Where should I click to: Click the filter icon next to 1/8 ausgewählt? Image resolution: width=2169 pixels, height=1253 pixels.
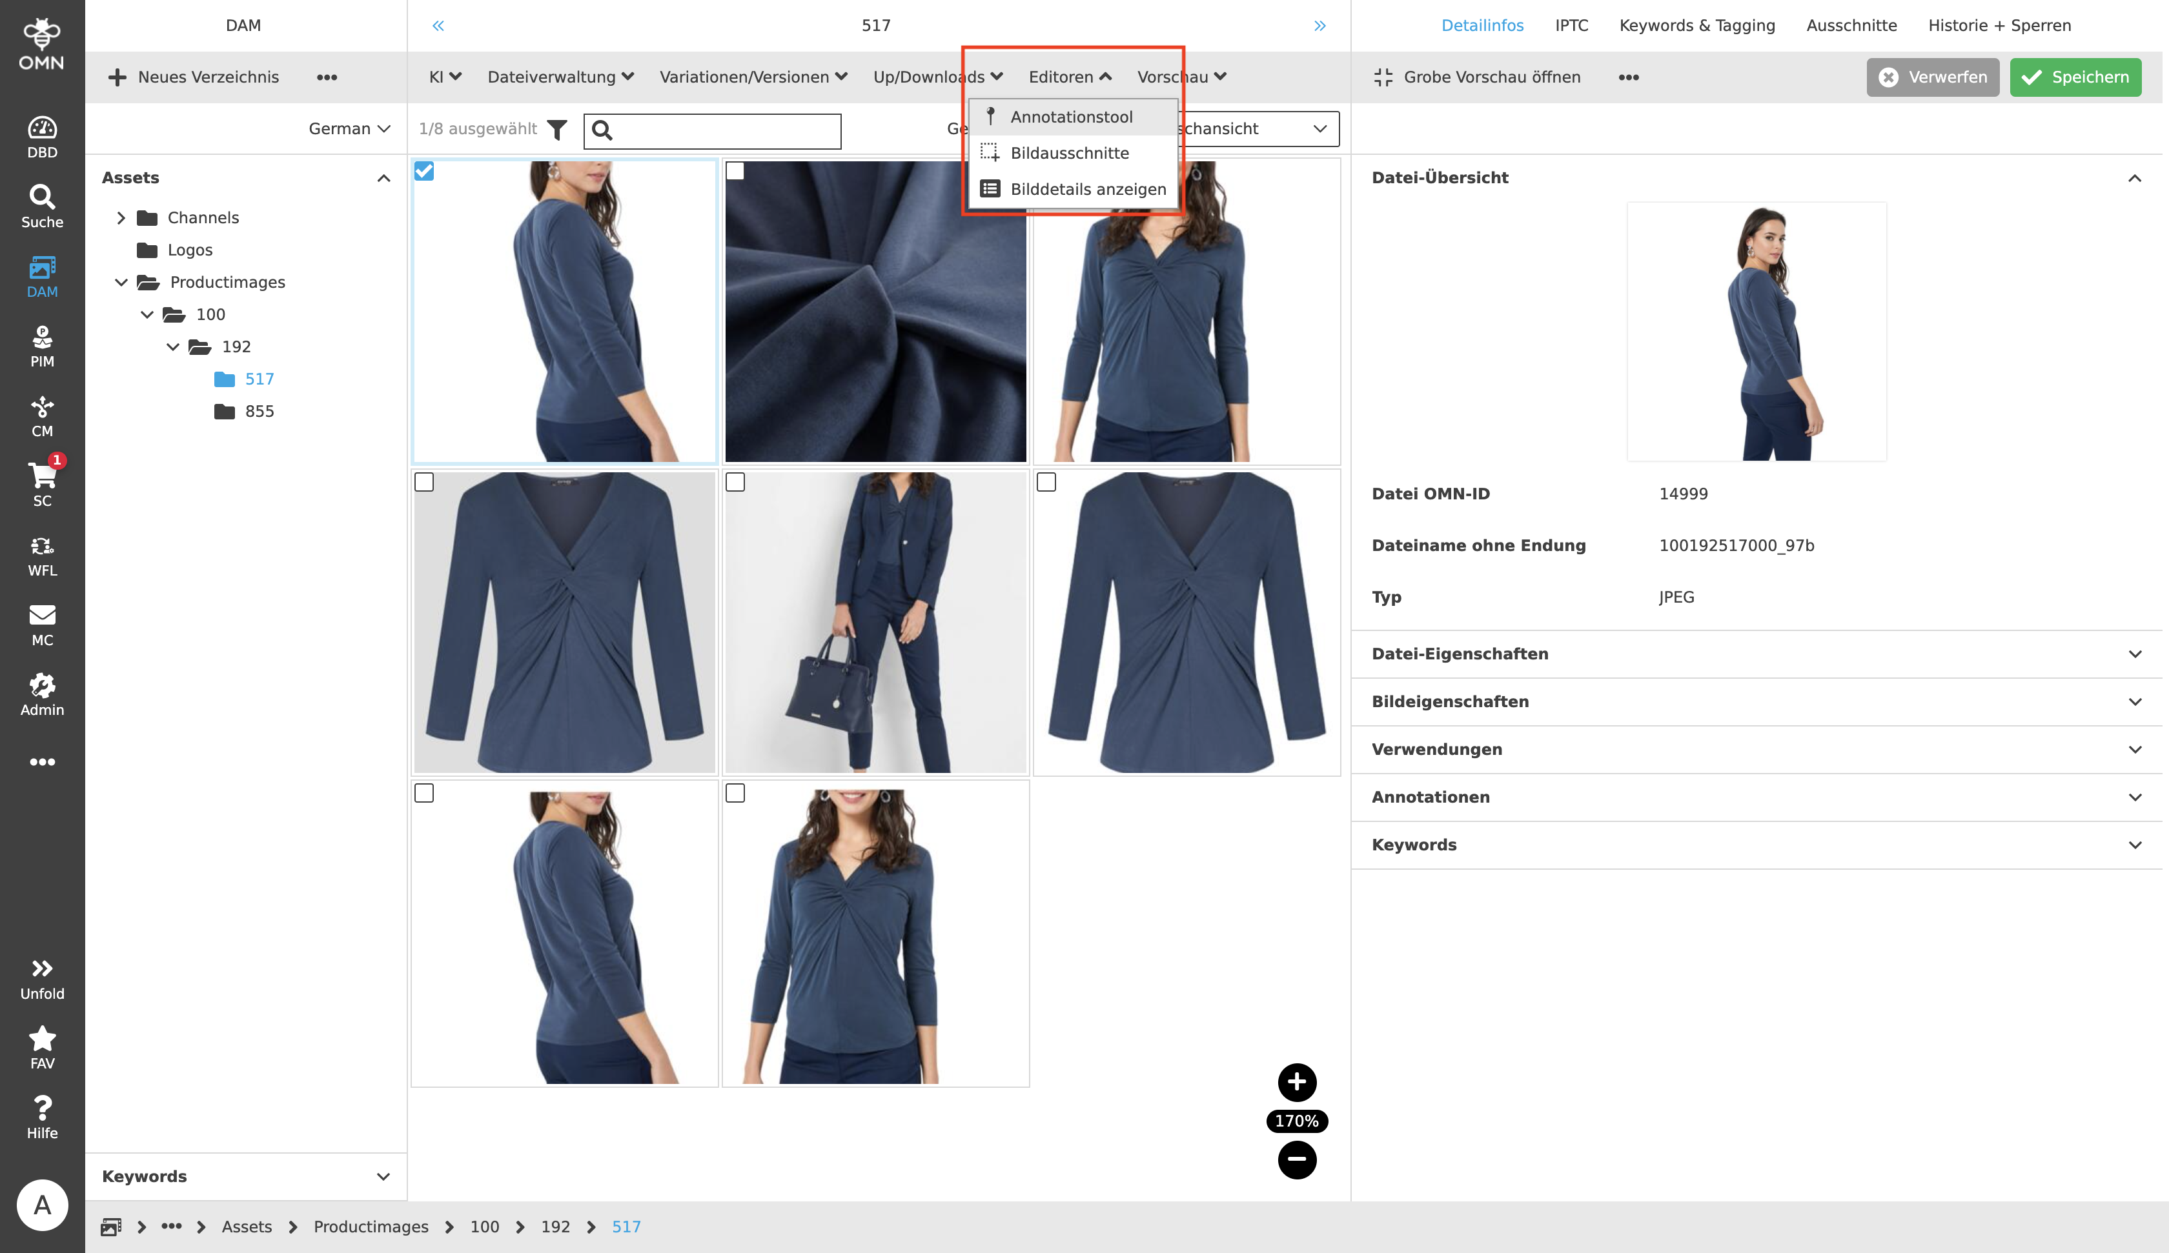tap(556, 130)
